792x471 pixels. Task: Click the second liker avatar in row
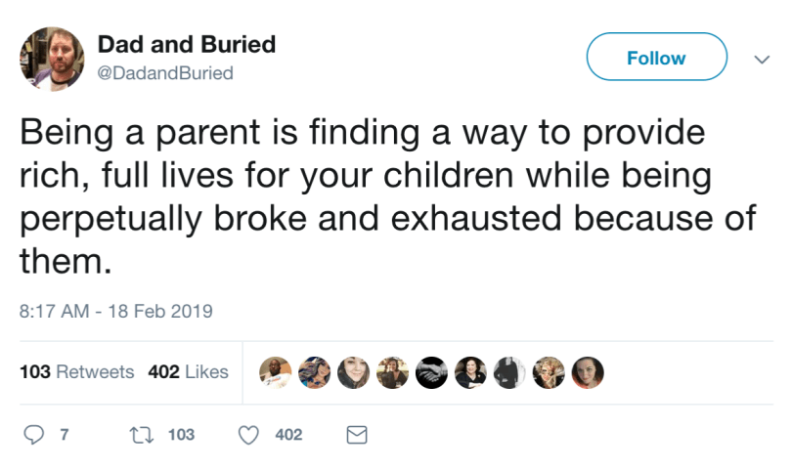click(314, 372)
